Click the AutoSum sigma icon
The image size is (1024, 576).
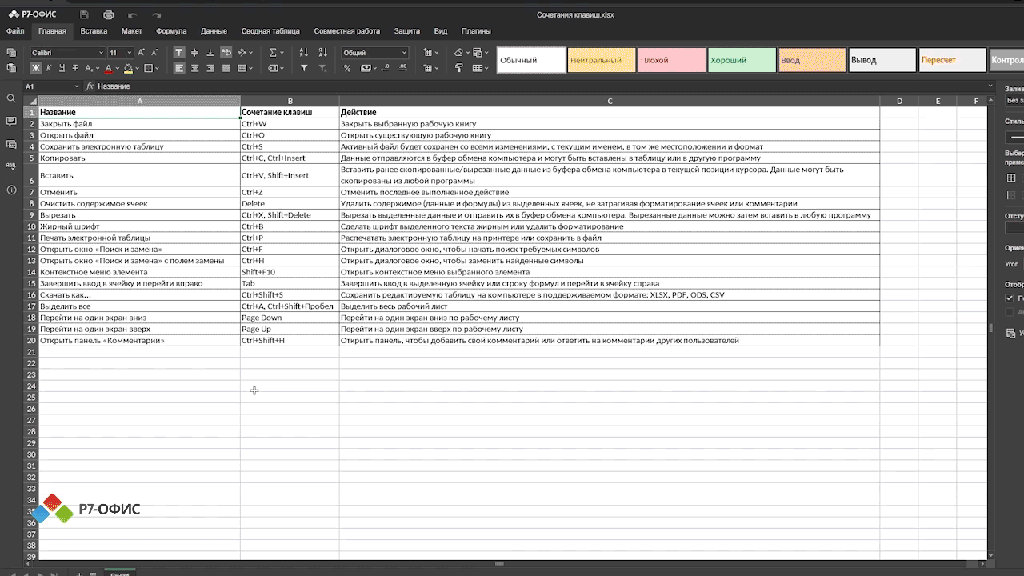[273, 52]
